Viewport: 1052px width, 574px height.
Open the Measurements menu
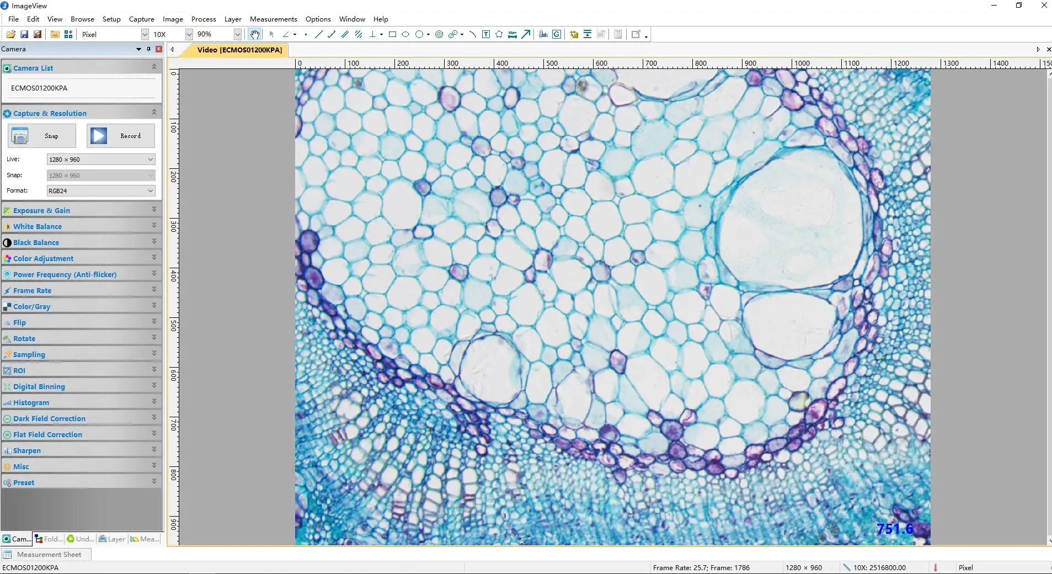pos(273,19)
